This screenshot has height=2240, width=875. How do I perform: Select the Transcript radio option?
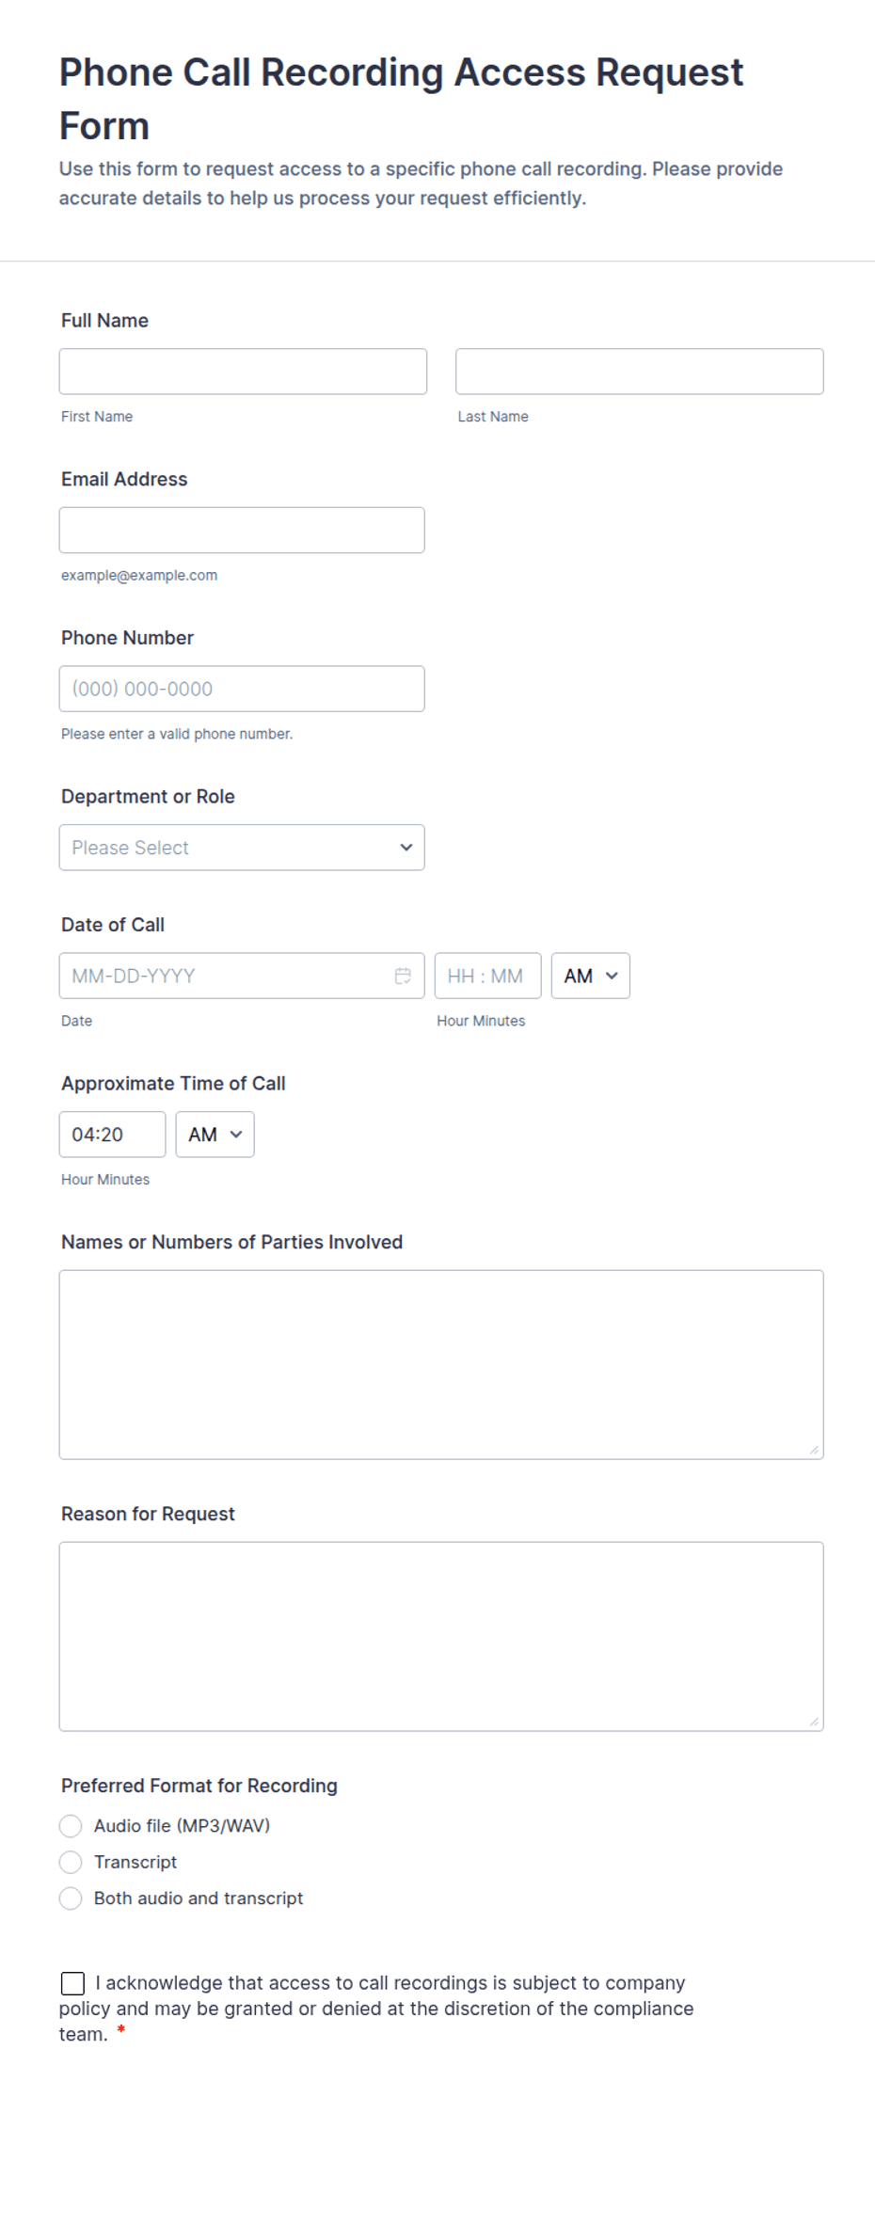71,1863
